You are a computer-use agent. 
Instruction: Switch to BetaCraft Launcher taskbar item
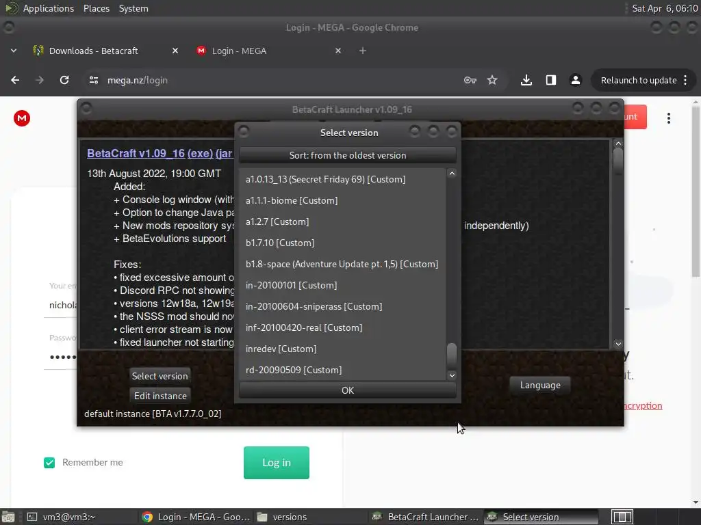[426, 517]
